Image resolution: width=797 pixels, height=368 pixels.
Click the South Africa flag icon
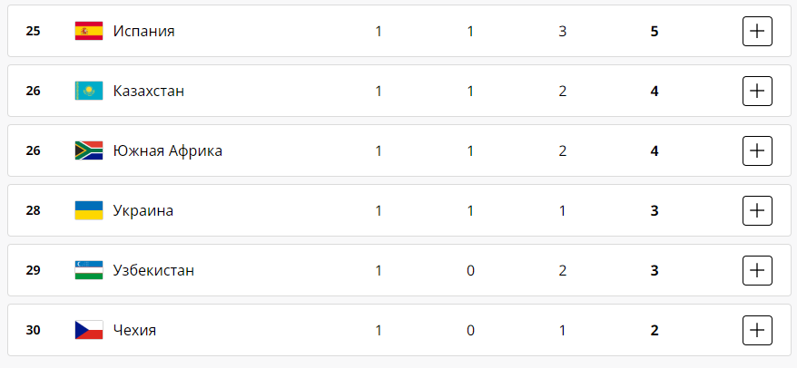tap(88, 151)
